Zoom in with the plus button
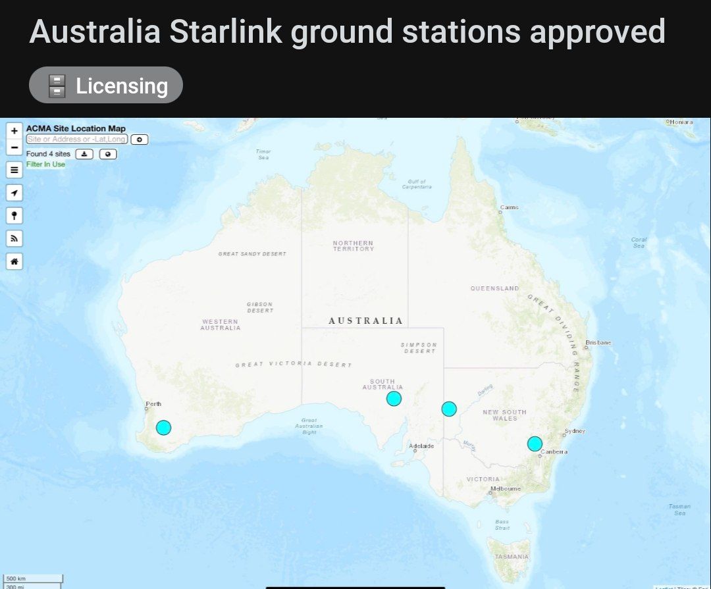This screenshot has height=589, width=711. tap(14, 130)
